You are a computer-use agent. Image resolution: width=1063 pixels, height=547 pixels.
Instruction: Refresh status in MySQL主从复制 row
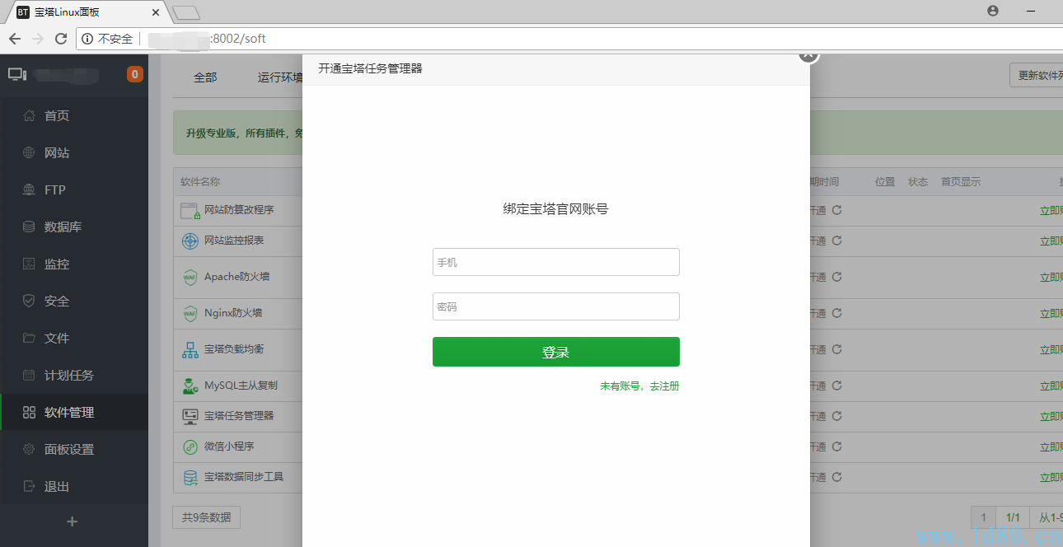pyautogui.click(x=836, y=385)
